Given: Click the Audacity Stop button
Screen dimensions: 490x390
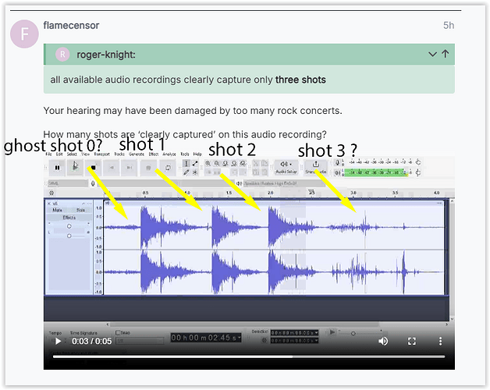Looking at the screenshot, I should [x=93, y=167].
